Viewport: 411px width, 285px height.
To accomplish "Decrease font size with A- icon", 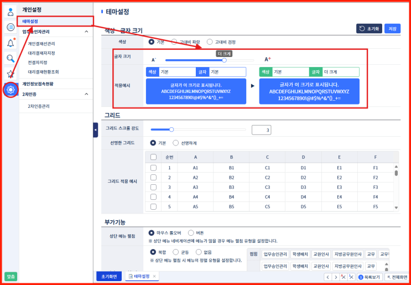I will pos(154,60).
